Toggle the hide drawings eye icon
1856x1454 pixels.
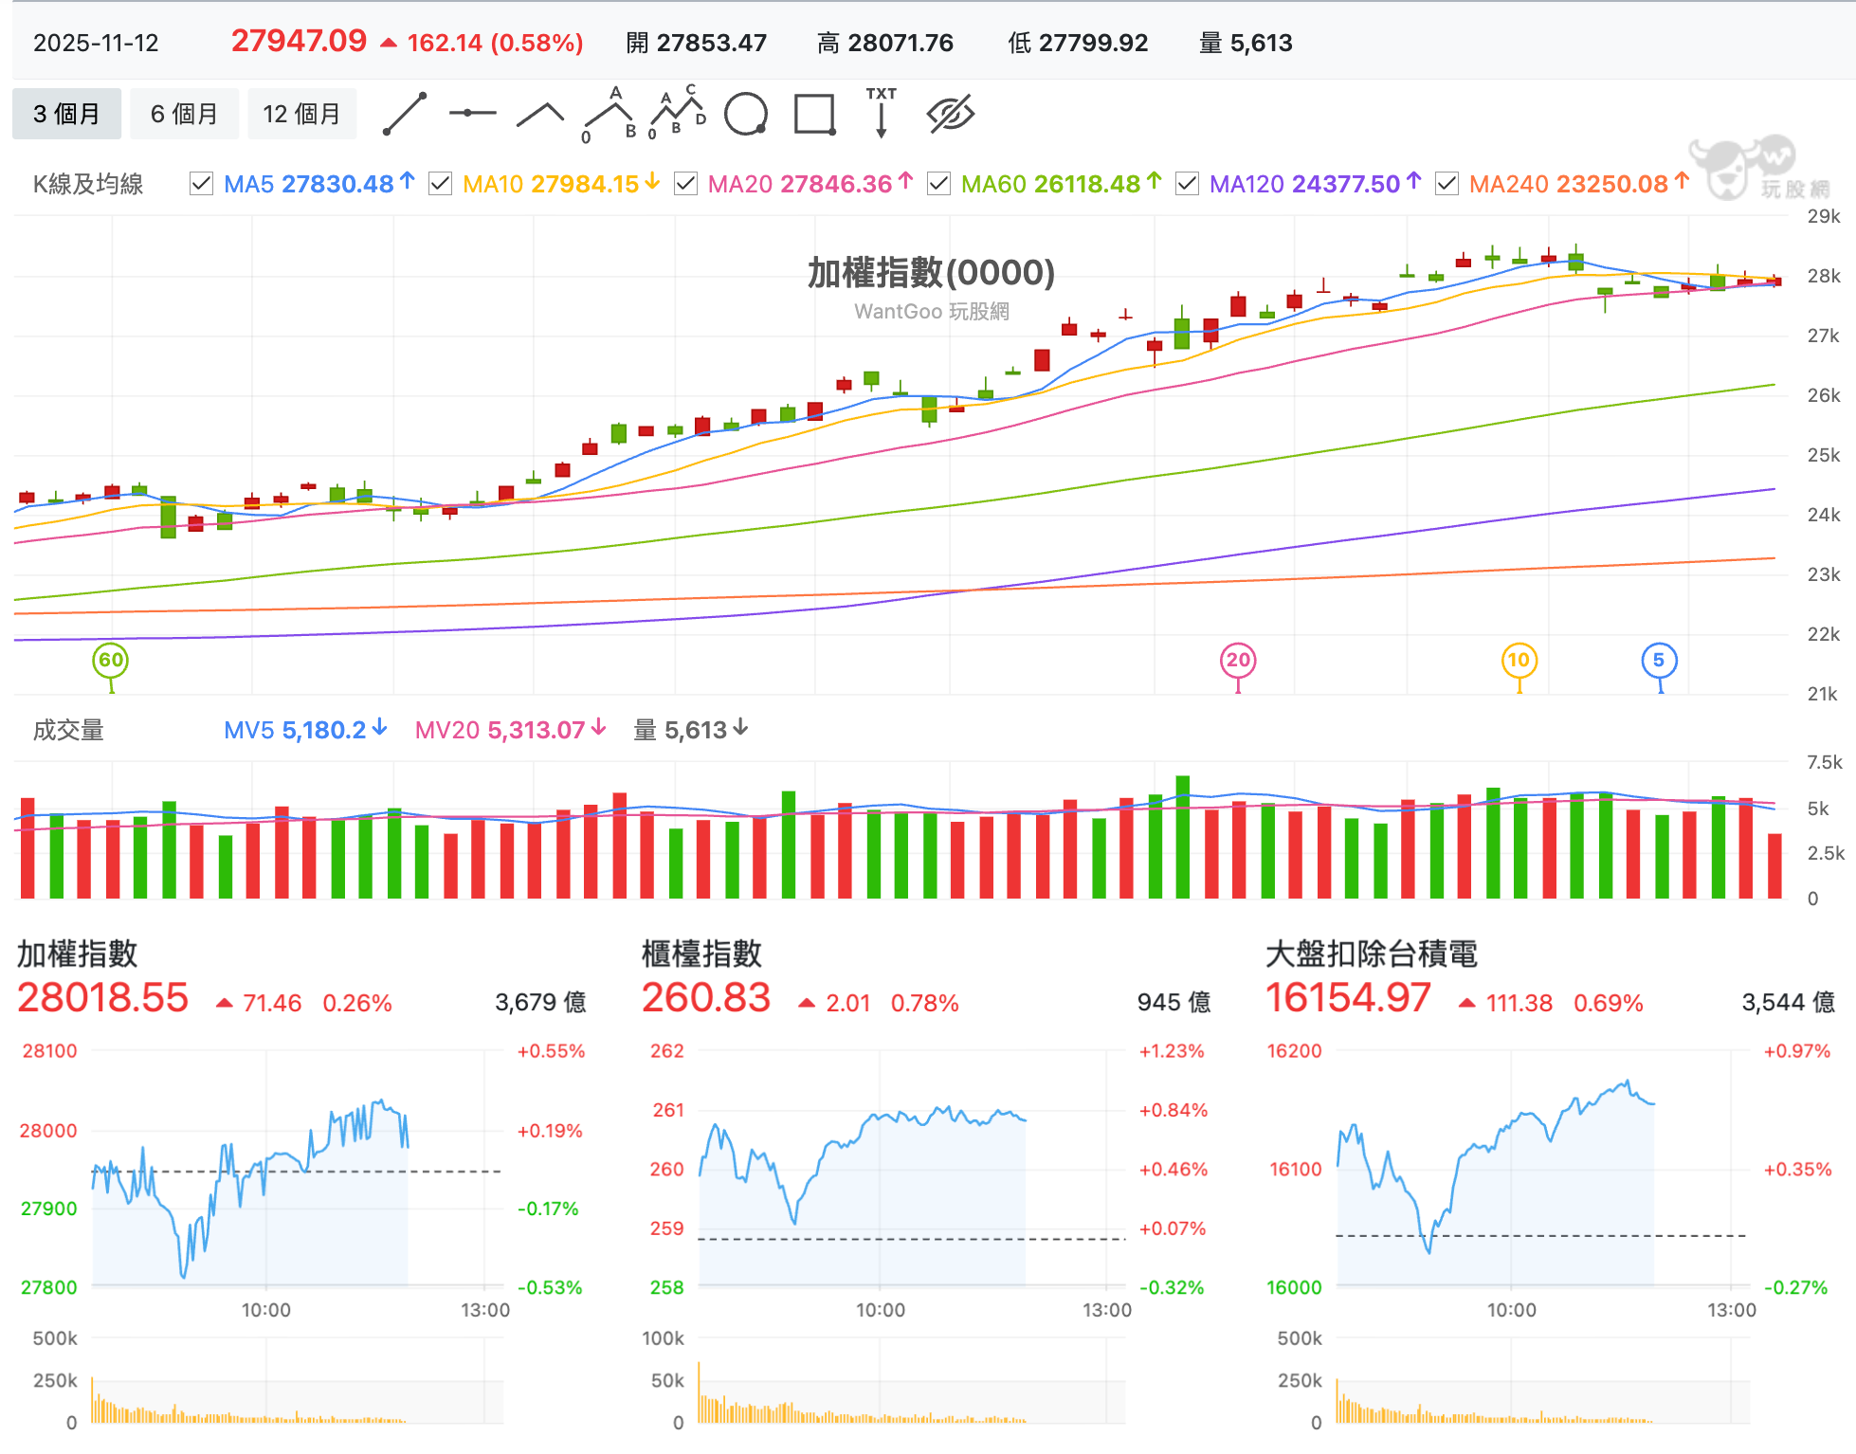point(951,114)
